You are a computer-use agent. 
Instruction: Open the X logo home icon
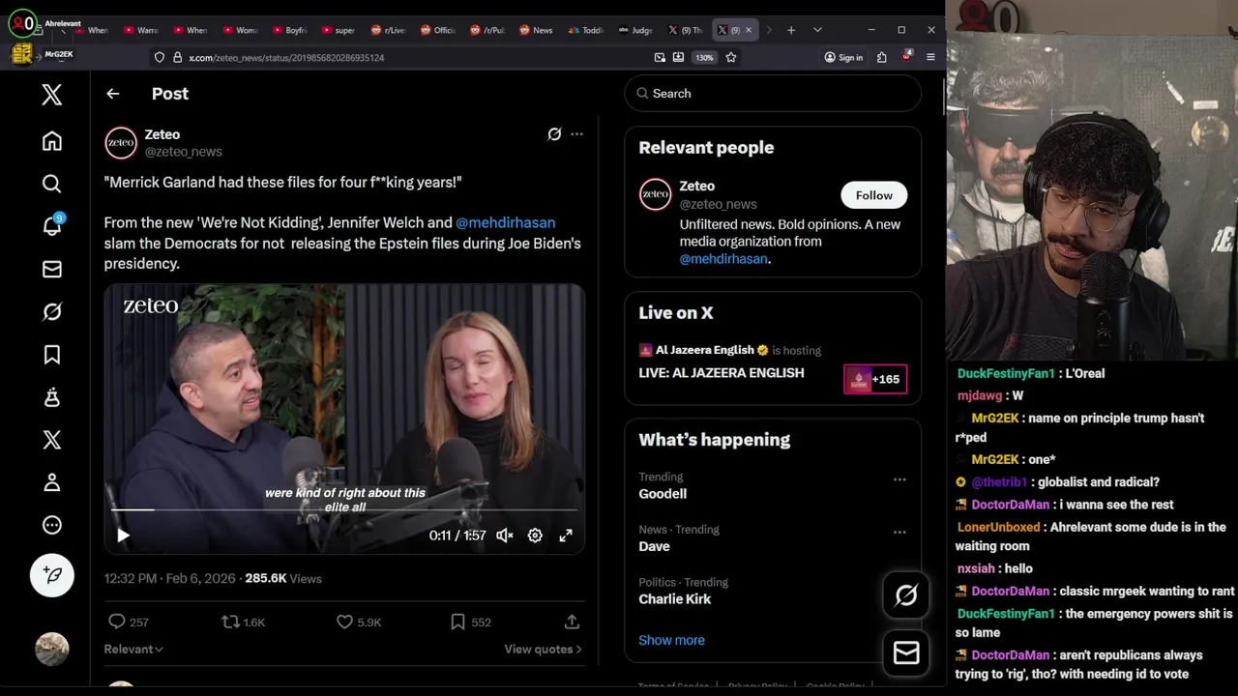52,94
